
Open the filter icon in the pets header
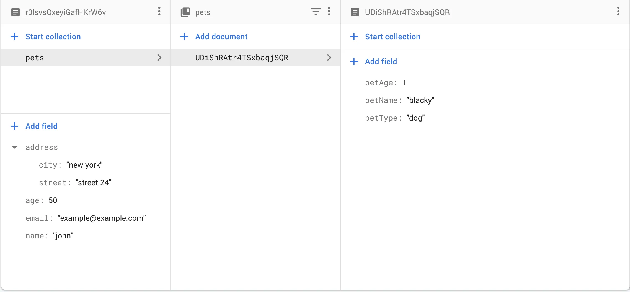point(316,12)
